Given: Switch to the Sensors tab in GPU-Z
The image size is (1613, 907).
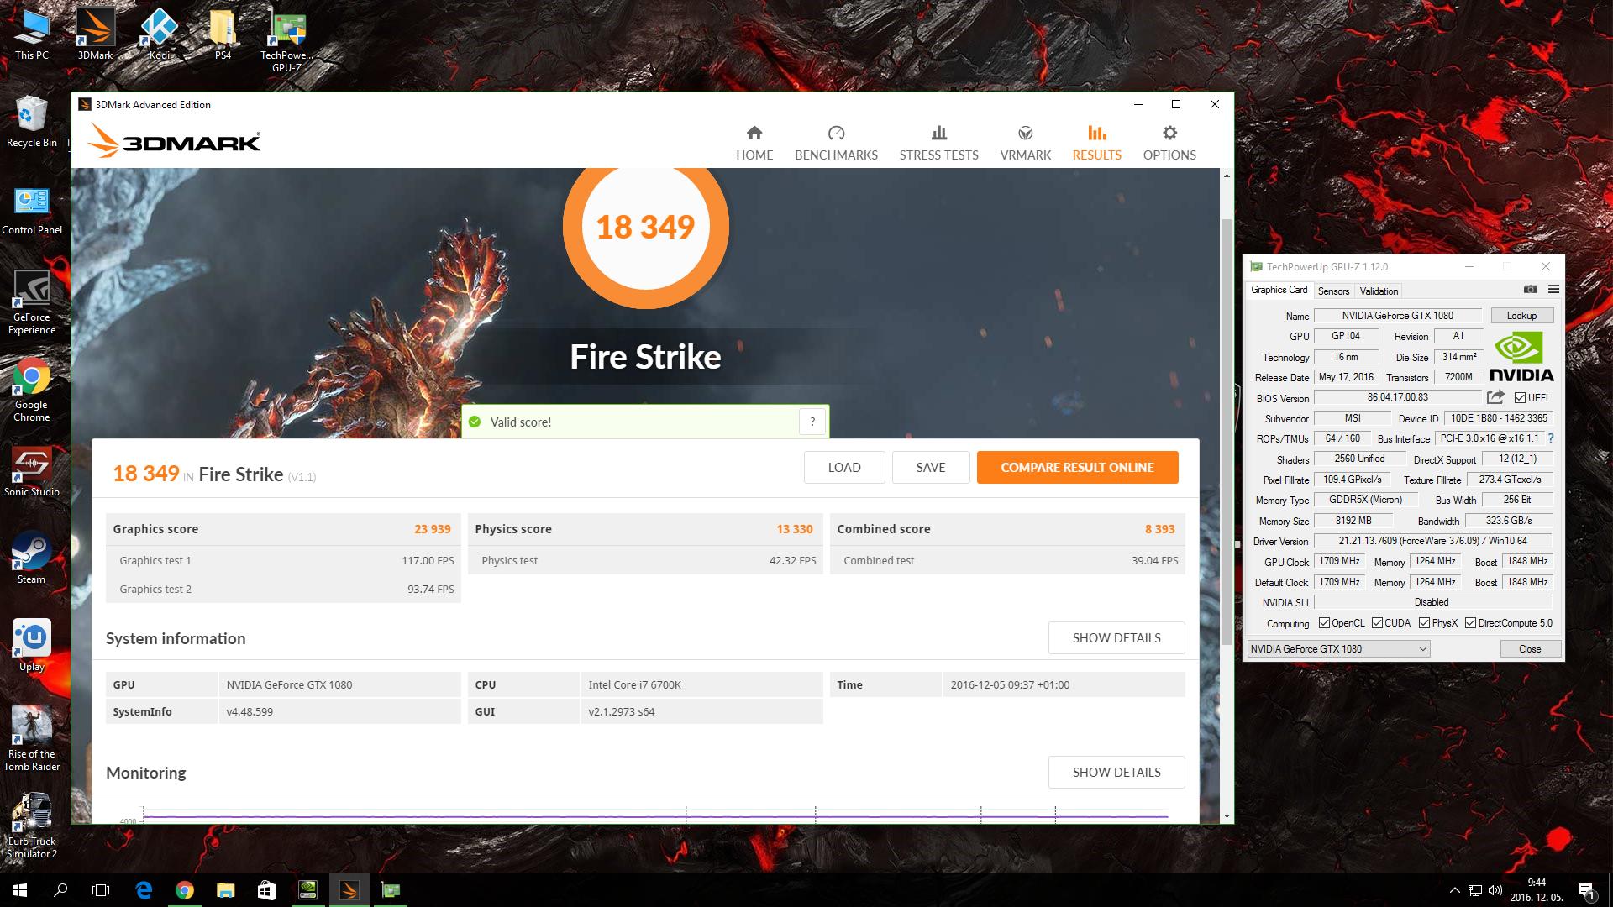Looking at the screenshot, I should pyautogui.click(x=1333, y=291).
